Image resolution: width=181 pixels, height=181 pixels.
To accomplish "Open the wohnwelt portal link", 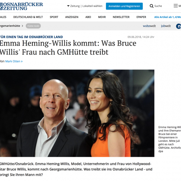I will click(149, 26).
